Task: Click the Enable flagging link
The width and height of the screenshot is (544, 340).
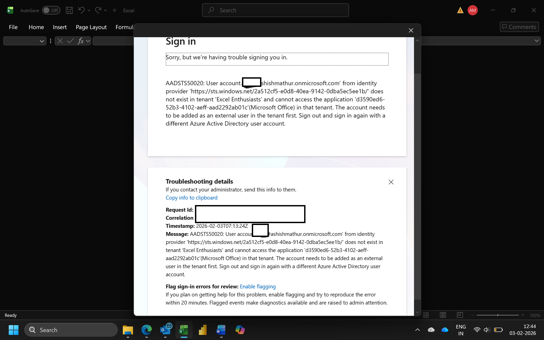Action: [x=258, y=286]
